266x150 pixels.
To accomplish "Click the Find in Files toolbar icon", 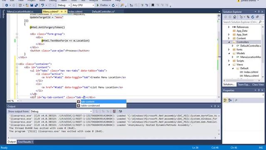I will point(122,5).
